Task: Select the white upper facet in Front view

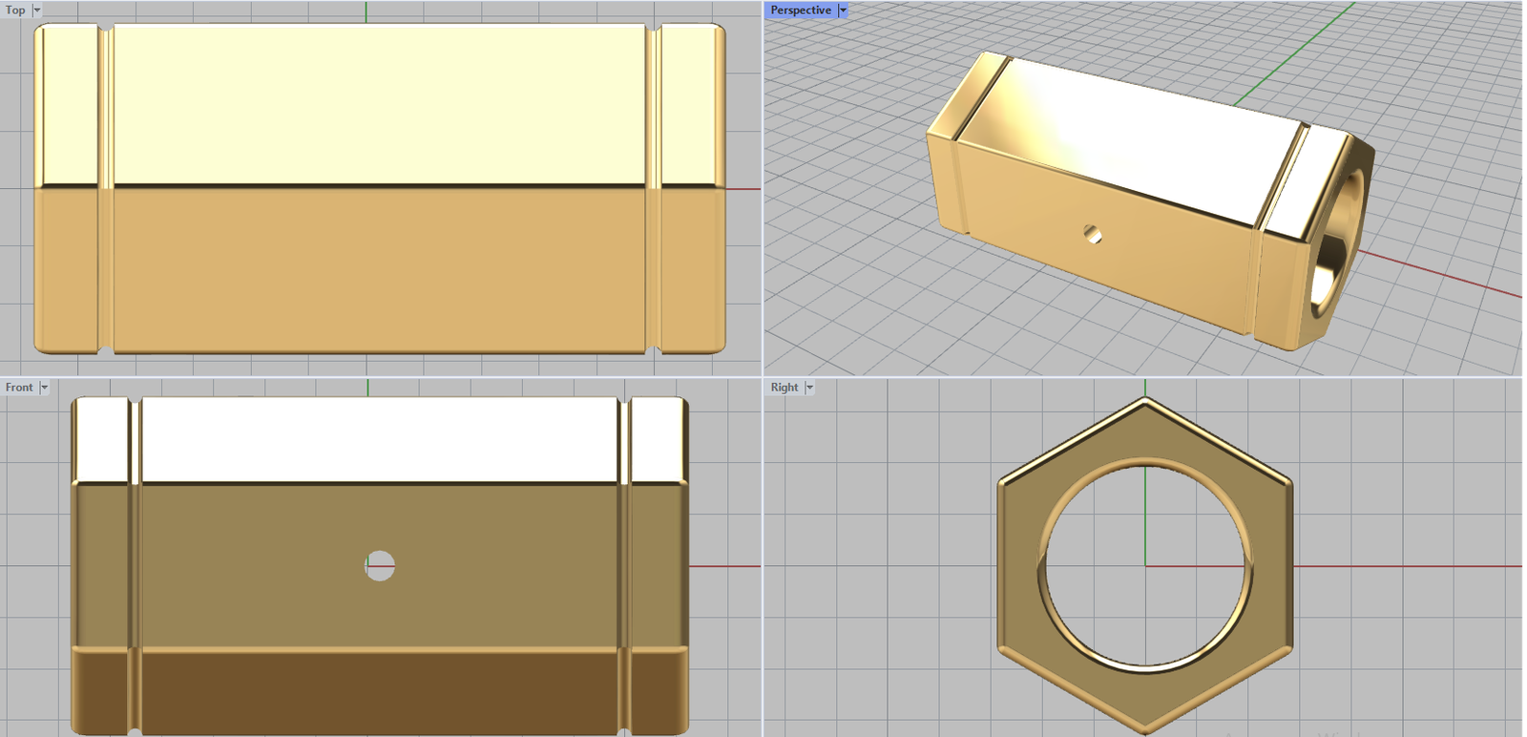Action: [x=380, y=439]
